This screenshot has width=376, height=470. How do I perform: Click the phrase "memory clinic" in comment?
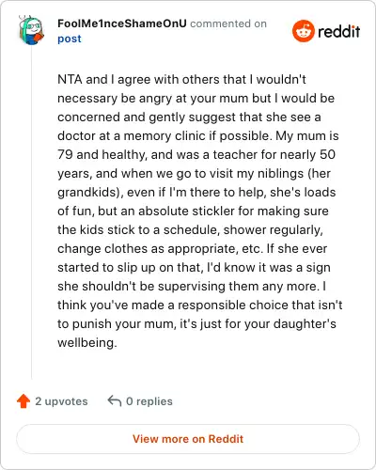(x=164, y=136)
